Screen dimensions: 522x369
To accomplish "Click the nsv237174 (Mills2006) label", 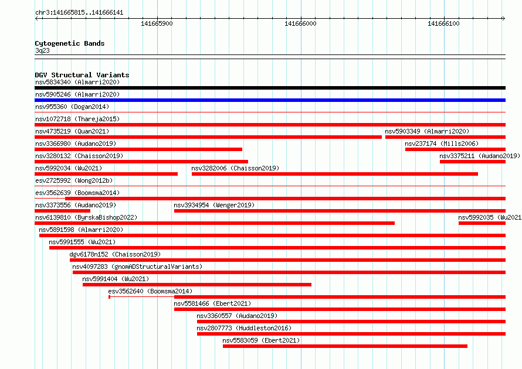I will pyautogui.click(x=442, y=143).
